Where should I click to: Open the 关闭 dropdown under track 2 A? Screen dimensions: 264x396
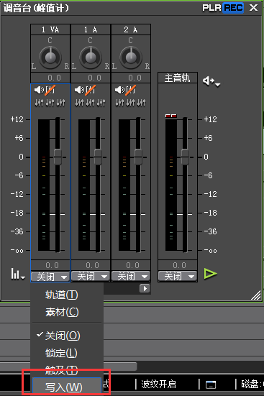pyautogui.click(x=131, y=276)
